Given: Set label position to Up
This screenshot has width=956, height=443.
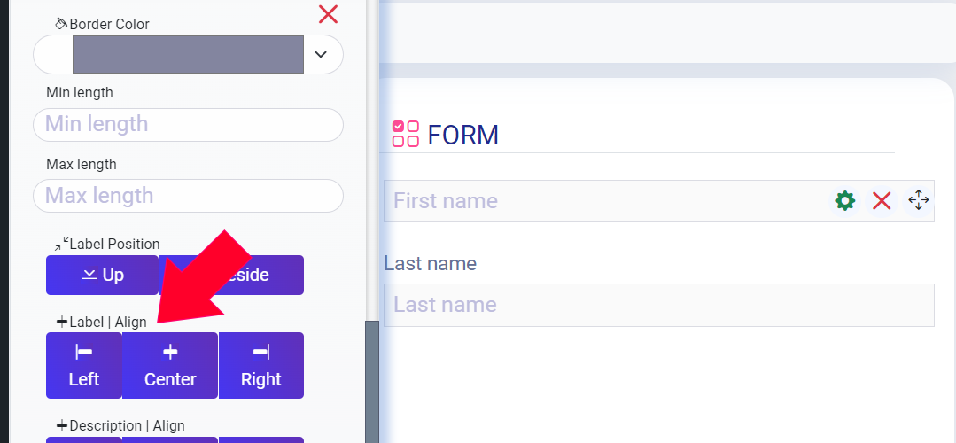Looking at the screenshot, I should pyautogui.click(x=103, y=275).
